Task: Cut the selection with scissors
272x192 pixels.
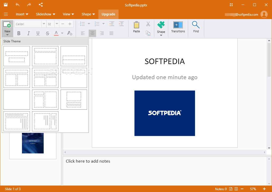Action: click(148, 24)
